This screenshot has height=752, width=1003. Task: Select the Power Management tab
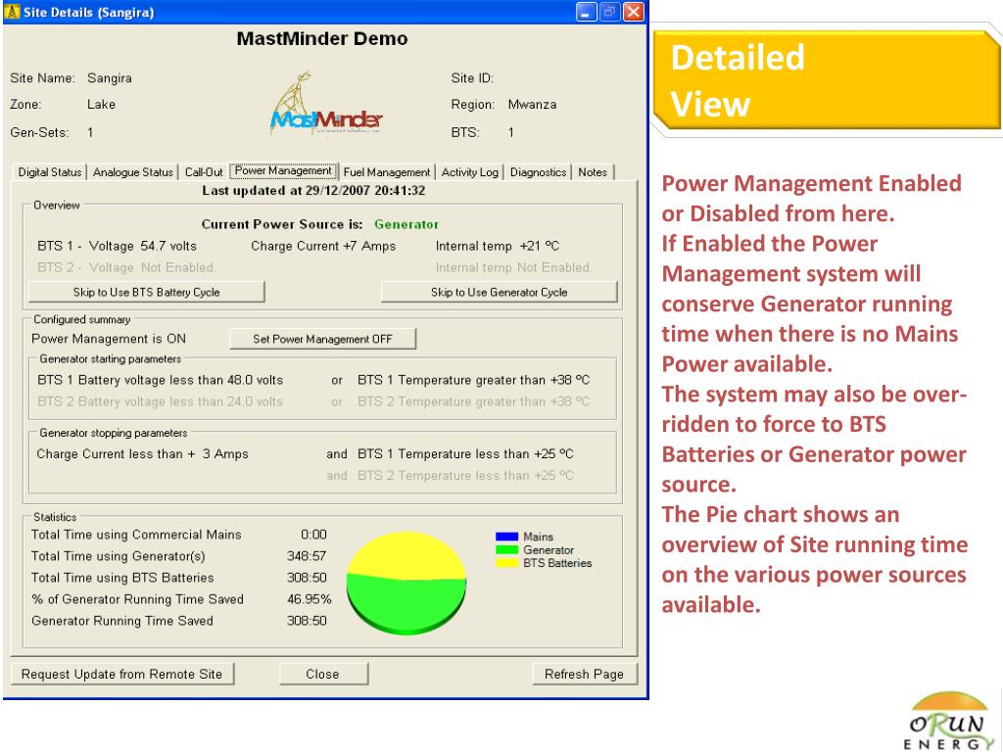pos(283,170)
